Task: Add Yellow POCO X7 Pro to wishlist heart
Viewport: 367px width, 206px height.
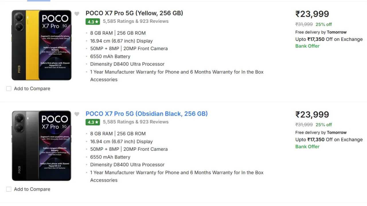Action: point(77,14)
